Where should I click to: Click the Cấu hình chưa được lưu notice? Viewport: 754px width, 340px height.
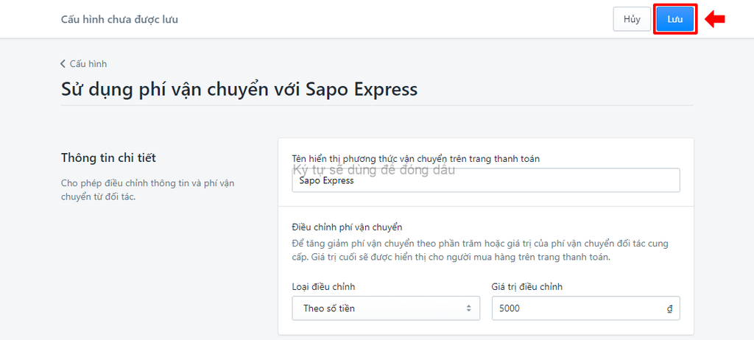[x=119, y=20]
